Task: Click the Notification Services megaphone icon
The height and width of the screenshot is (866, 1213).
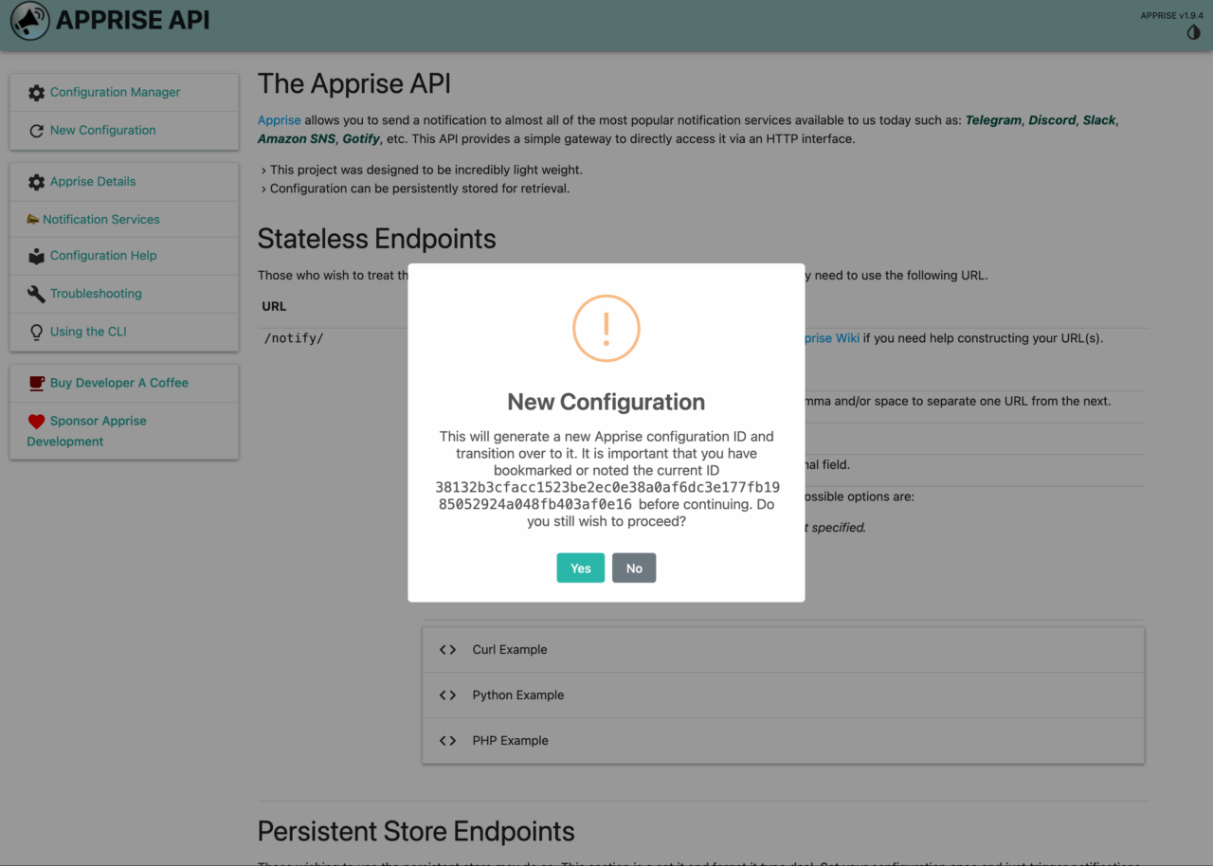Action: [x=33, y=220]
